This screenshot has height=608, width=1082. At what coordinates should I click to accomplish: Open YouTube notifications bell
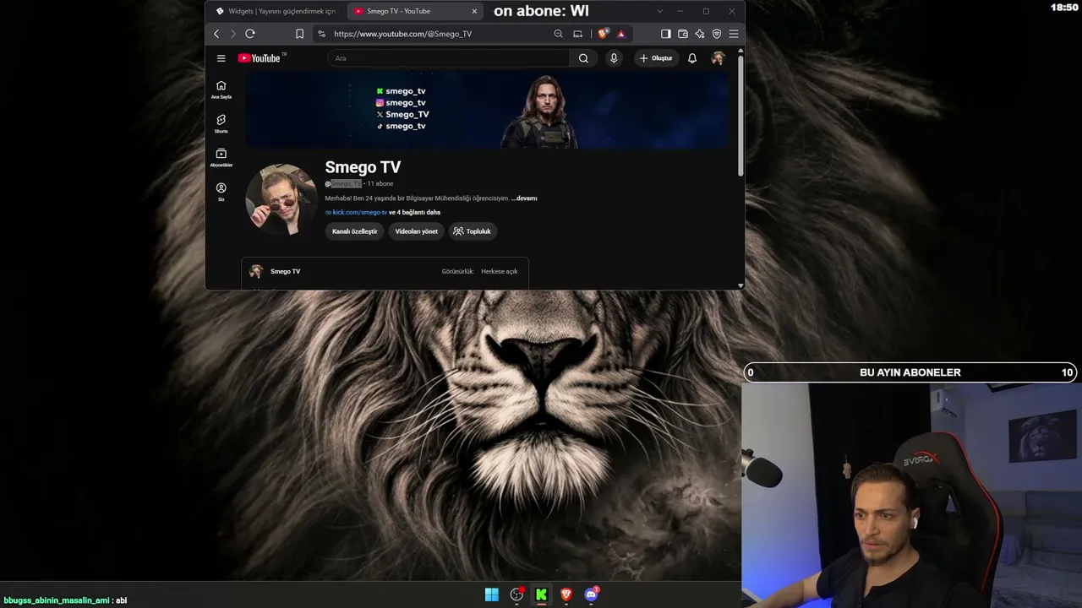pos(692,58)
